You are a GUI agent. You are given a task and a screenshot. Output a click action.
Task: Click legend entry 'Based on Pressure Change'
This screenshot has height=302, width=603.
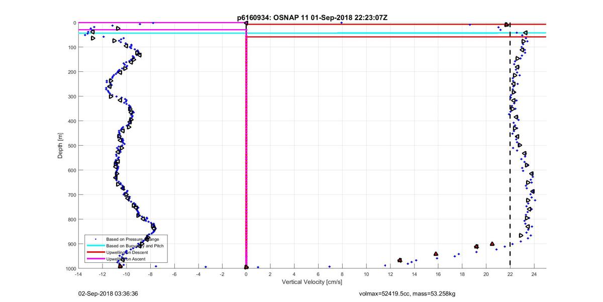133,239
